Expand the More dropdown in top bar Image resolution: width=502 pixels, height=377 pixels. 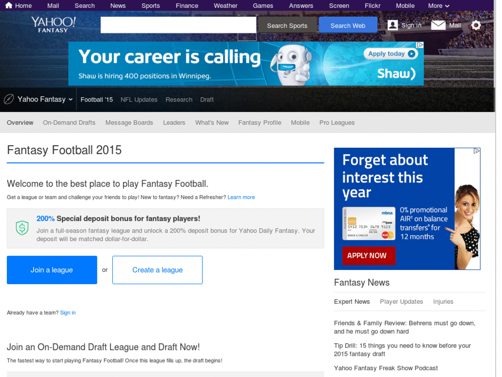(x=439, y=6)
